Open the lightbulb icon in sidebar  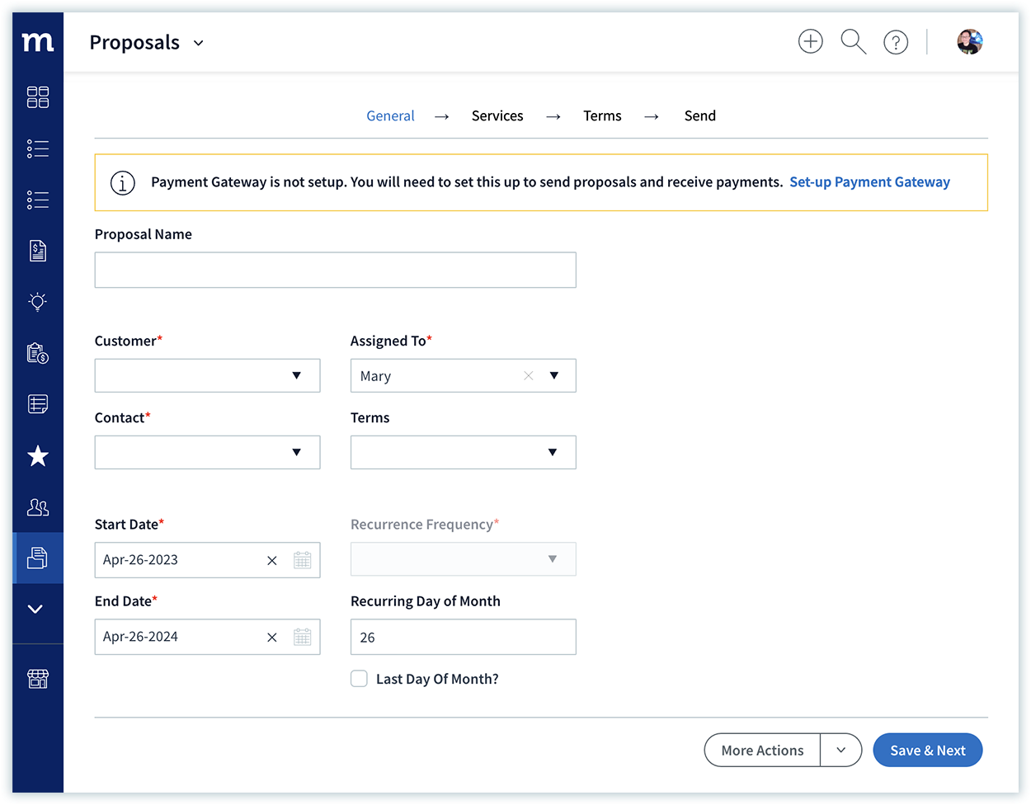(x=38, y=302)
